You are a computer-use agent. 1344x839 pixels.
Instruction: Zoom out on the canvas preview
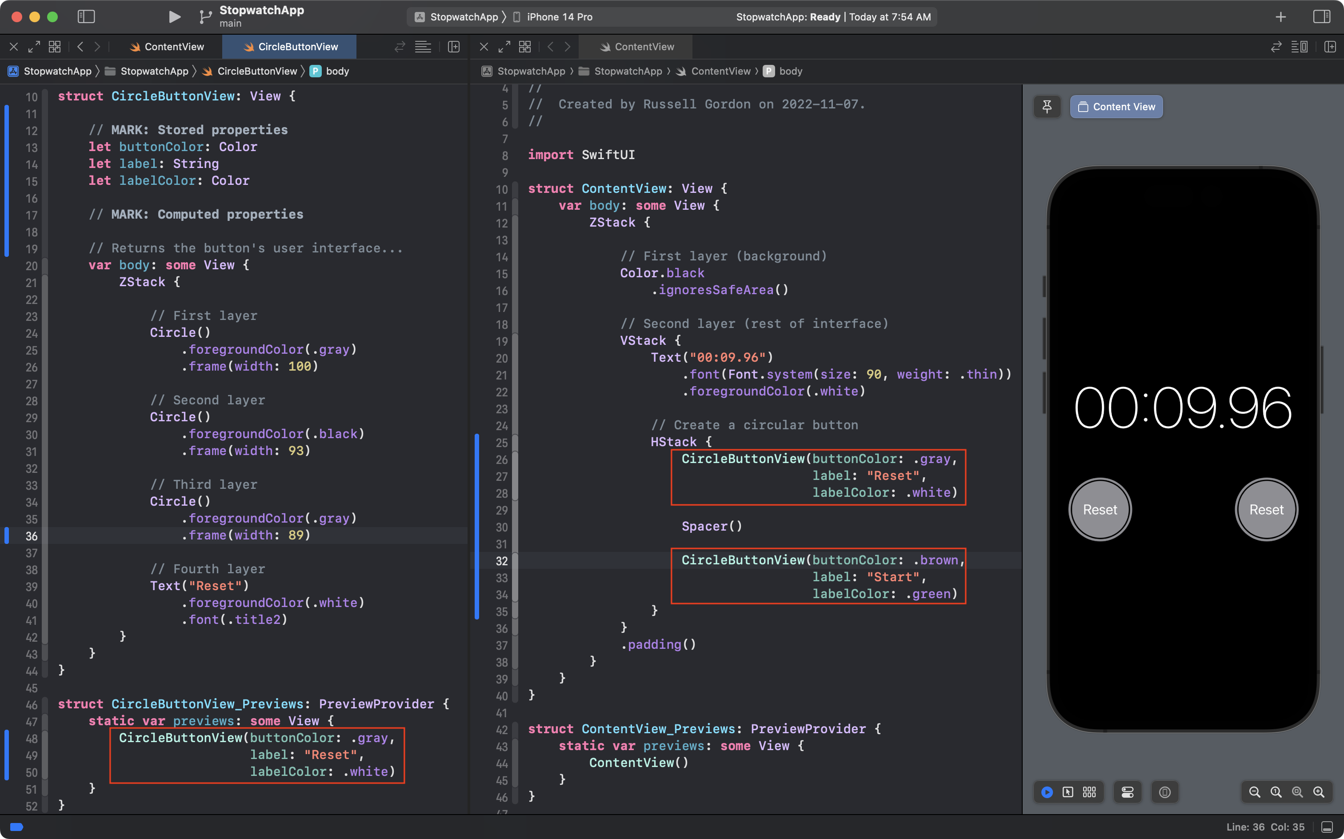point(1254,792)
